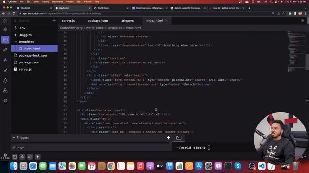
Task: Open Visual Studio Code from the Dock
Action: coord(262,166)
